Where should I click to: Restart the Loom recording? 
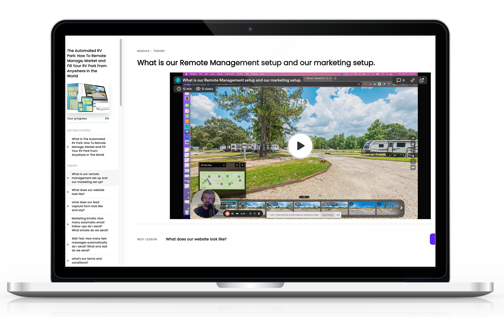click(255, 213)
